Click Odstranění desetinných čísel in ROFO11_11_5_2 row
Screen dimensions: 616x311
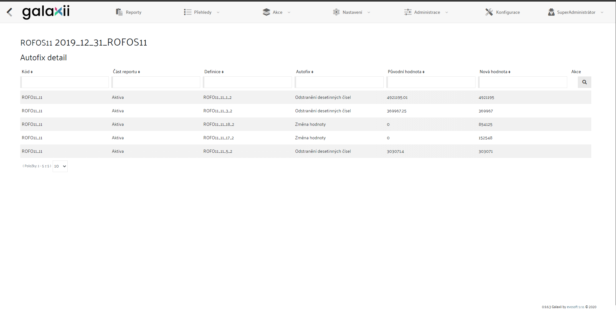pos(323,151)
